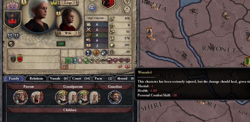
Task: Click the green opinion score 100
Action: pos(61,44)
